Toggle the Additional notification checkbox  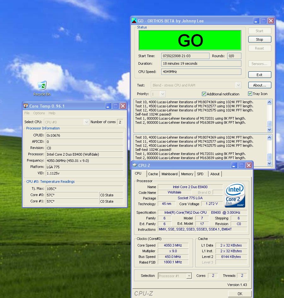tap(204, 94)
